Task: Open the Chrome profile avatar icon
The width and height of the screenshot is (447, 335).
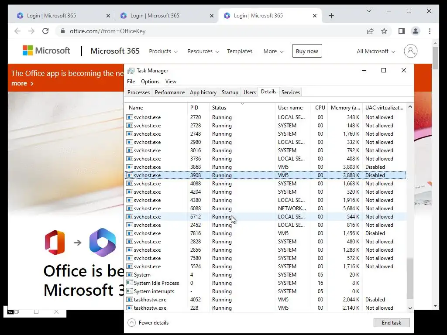Action: coord(416,31)
